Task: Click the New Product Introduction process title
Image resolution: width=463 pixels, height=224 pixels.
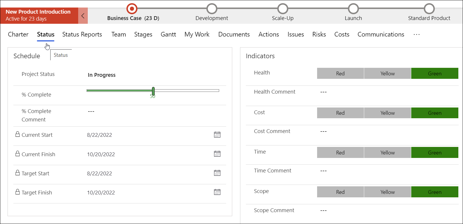Action: (38, 12)
